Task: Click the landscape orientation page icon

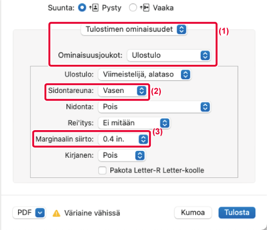Action: click(x=144, y=8)
